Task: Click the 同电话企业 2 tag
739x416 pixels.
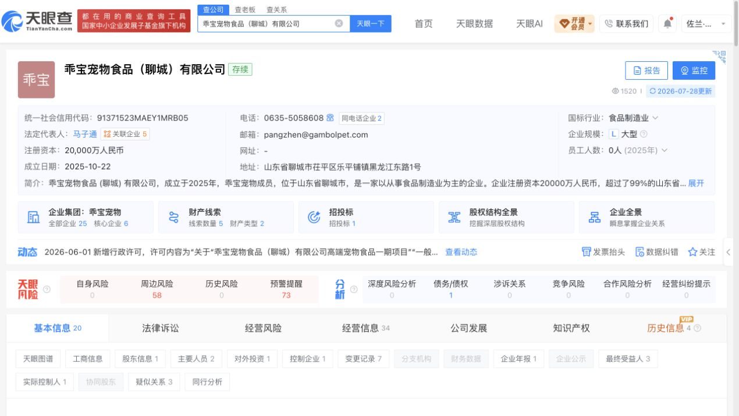Action: [361, 118]
